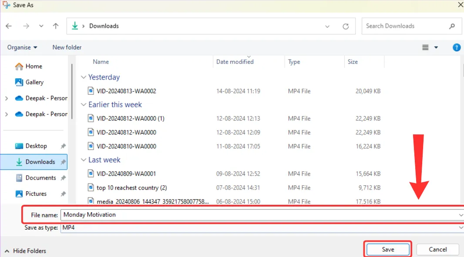Viewport: 464px width, 257px height.
Task: Select file media_20240806_144347
Action: click(153, 202)
